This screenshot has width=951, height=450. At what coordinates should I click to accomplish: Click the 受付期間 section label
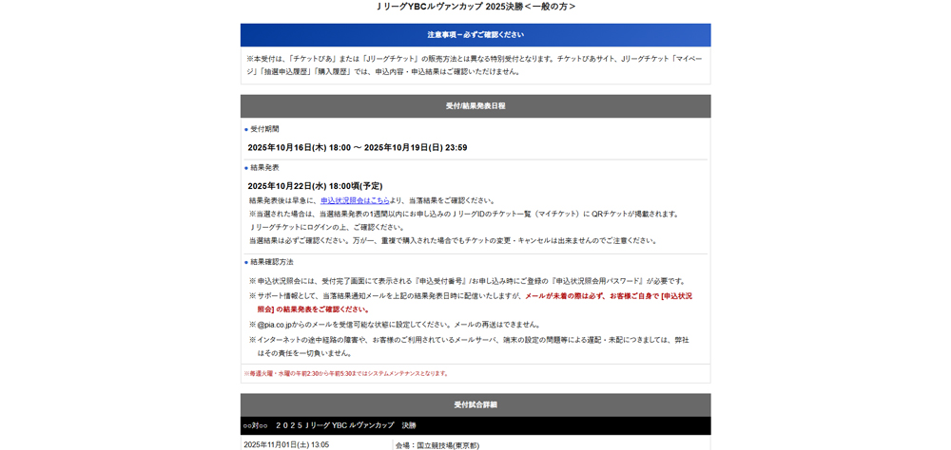click(x=264, y=129)
